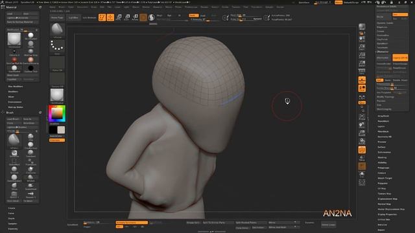Open the empty Alpha slot
This screenshot has height=233, width=415.
pyautogui.click(x=57, y=63)
